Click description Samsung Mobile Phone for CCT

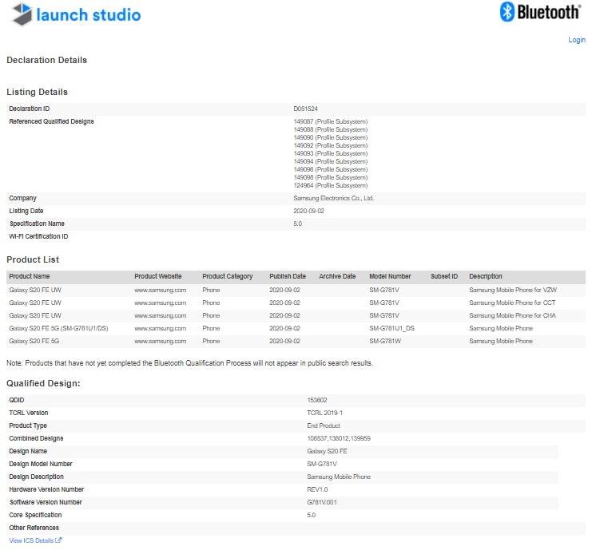point(512,303)
